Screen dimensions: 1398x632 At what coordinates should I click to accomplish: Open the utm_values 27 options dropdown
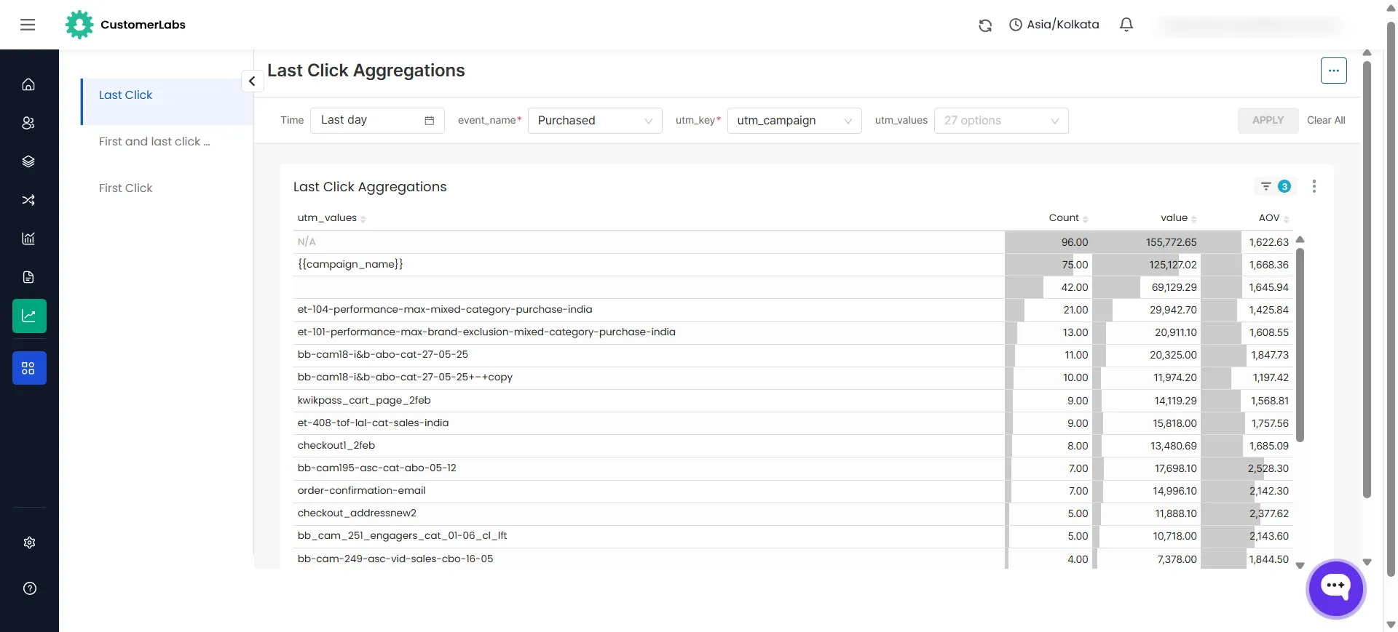click(1001, 121)
